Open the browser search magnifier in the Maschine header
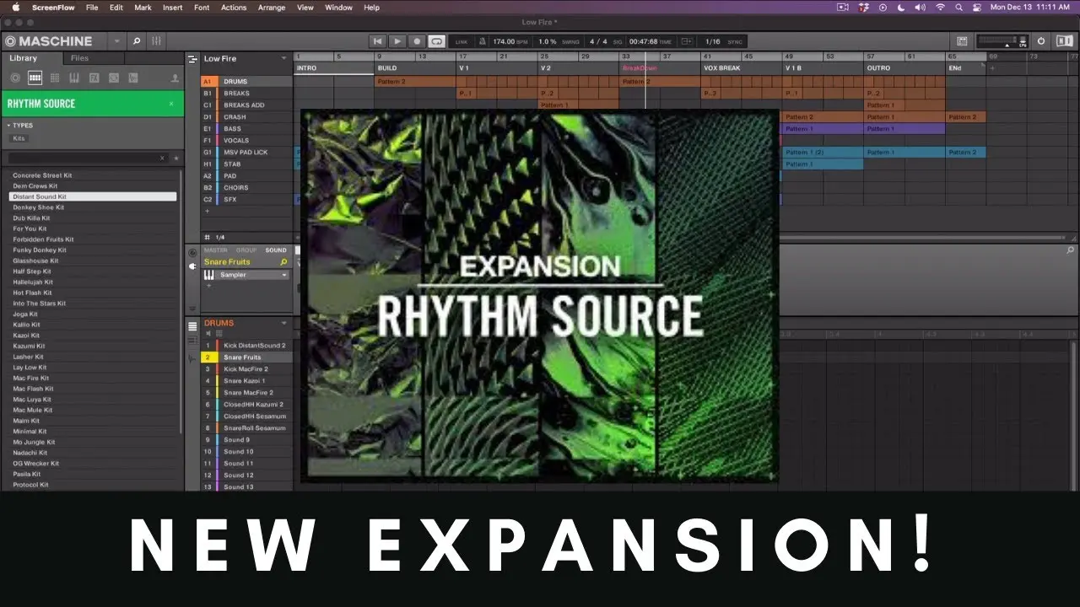 [137, 40]
